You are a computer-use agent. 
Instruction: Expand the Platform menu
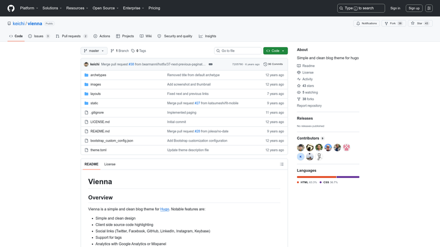point(29,8)
